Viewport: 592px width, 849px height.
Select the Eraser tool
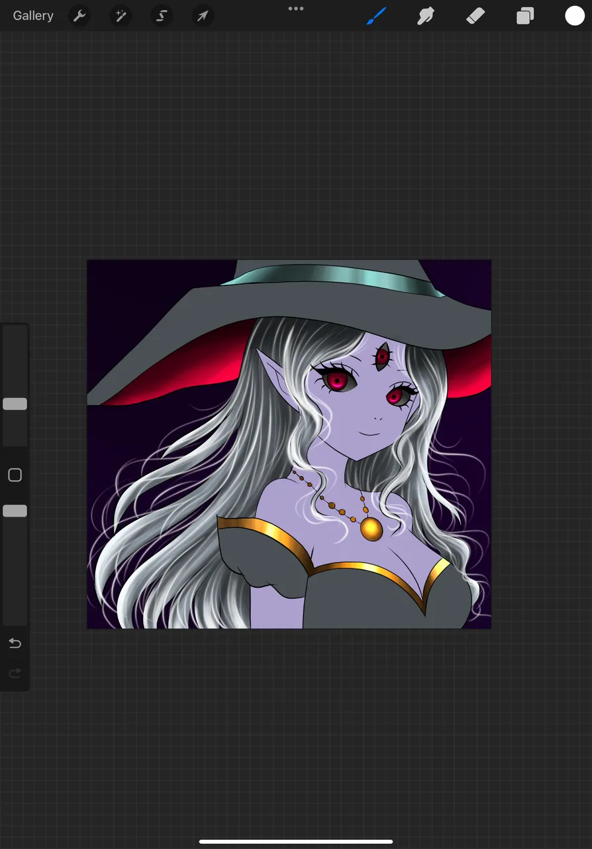tap(475, 16)
